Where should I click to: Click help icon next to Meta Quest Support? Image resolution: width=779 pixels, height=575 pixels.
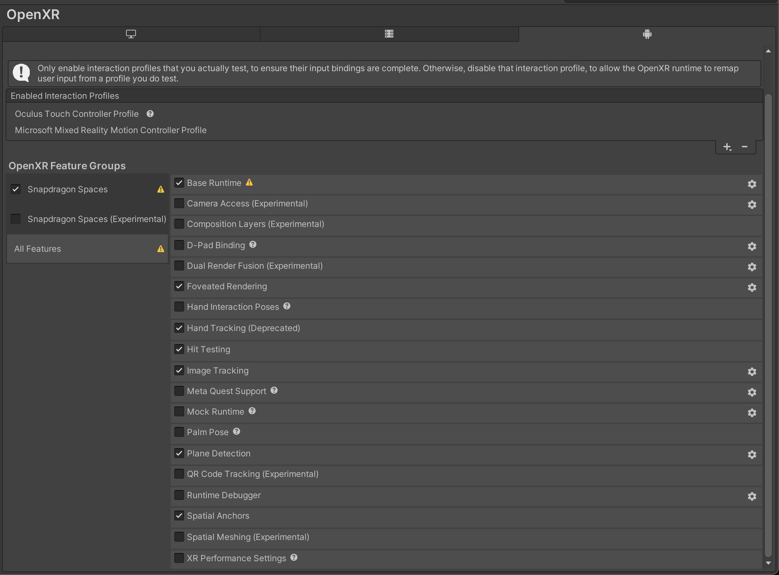pyautogui.click(x=274, y=390)
